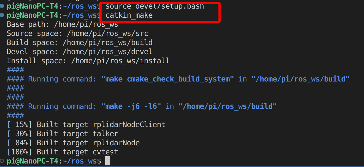Open the Build space path link
364x167 pixels.
(x=107, y=43)
